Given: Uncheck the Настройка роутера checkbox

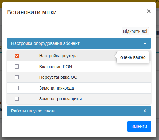Looking at the screenshot, I should 17,56.
